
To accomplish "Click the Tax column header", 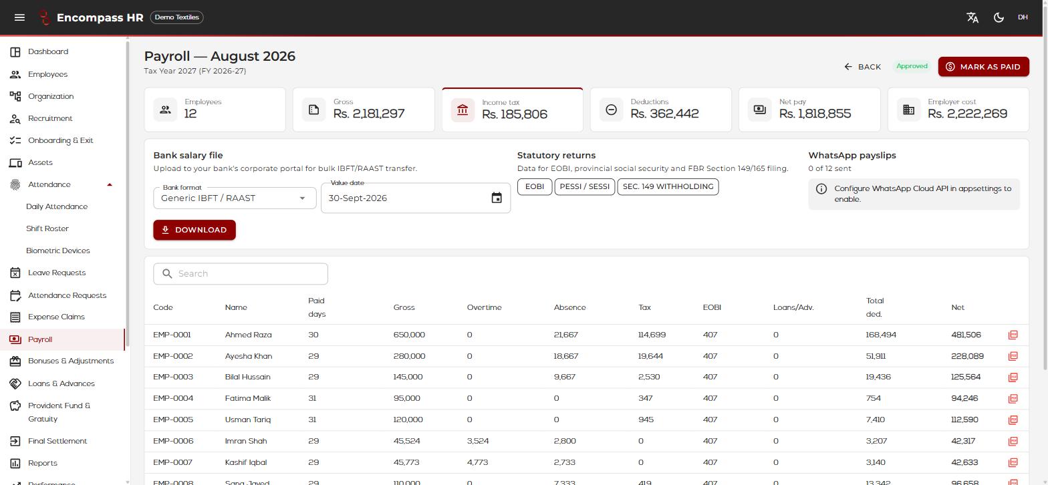I will pyautogui.click(x=644, y=307).
